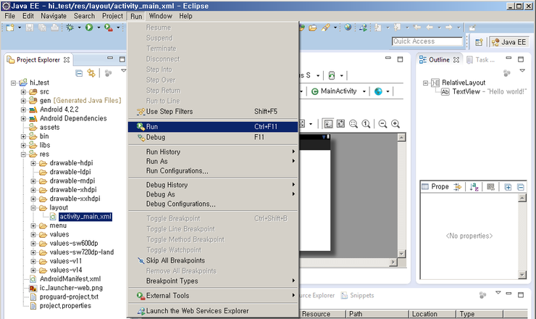Viewport: 536px width, 319px height.
Task: Select ic_launcher-web.png file
Action: pos(71,288)
